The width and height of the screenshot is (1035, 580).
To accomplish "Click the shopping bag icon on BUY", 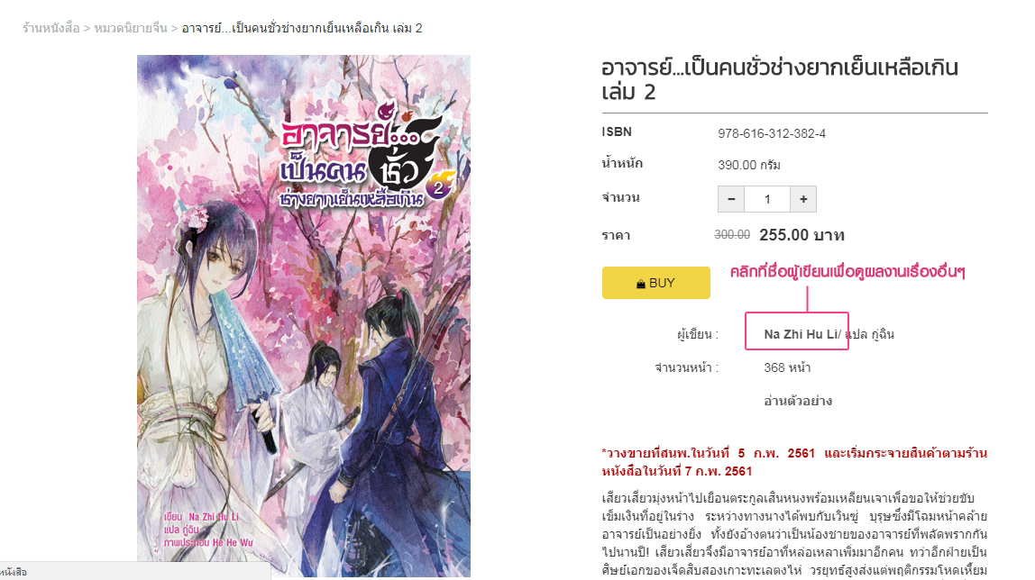I will point(640,284).
